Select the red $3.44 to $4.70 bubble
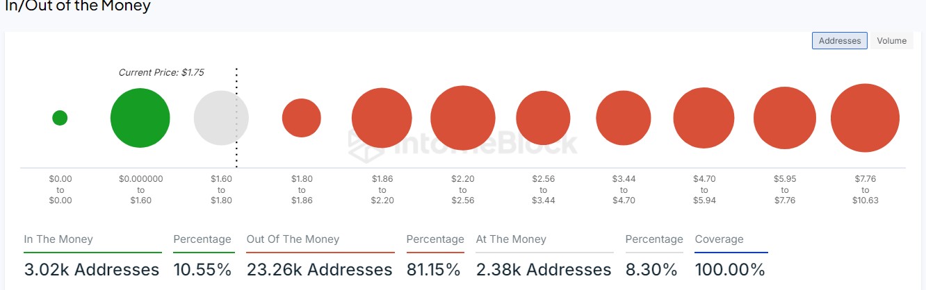The width and height of the screenshot is (926, 290). (x=624, y=118)
